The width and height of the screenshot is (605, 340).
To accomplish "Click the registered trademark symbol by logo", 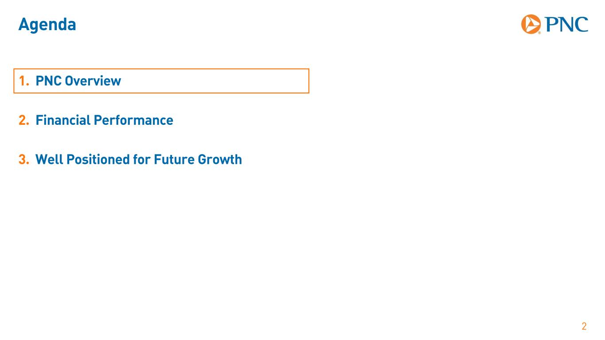I will (x=539, y=32).
